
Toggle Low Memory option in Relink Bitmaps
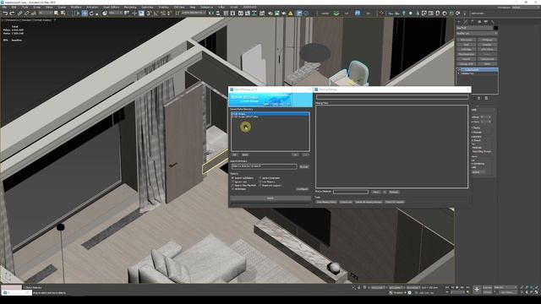[260, 182]
